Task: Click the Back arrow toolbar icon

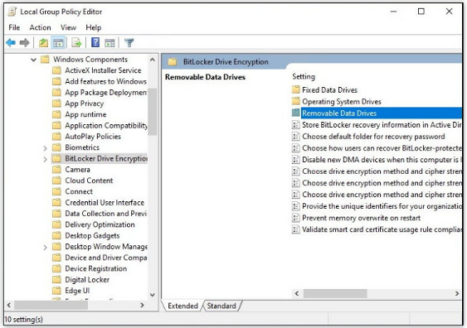Action: (11, 43)
